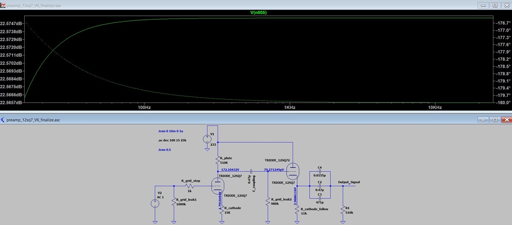This screenshot has width=512, height=225.
Task: Click the V(n005) trace label
Action: [259, 13]
